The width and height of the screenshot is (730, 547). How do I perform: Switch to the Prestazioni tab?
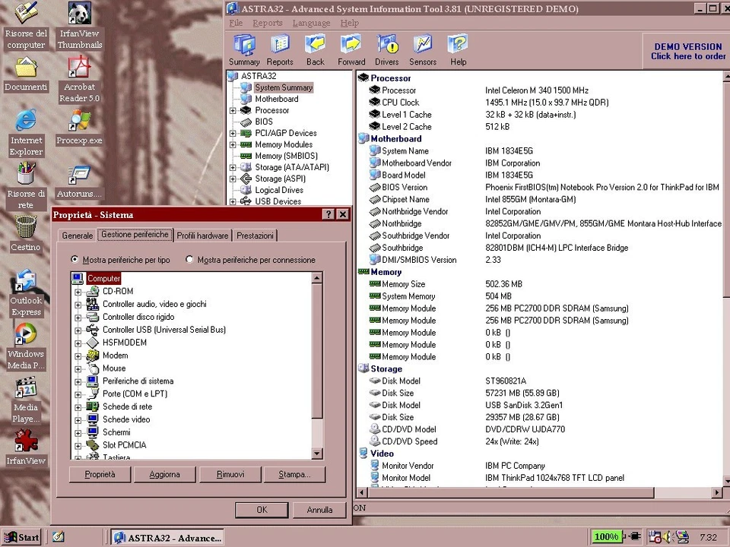pyautogui.click(x=255, y=236)
